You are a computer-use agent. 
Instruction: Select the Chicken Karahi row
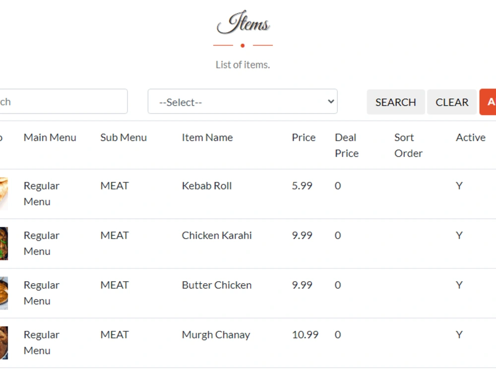tap(248, 243)
